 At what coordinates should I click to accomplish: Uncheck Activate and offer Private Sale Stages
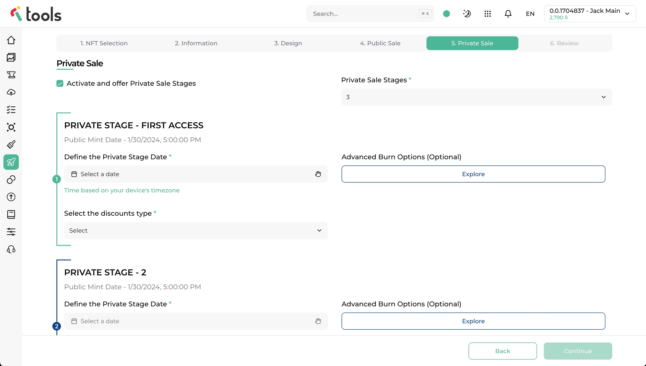tap(60, 84)
